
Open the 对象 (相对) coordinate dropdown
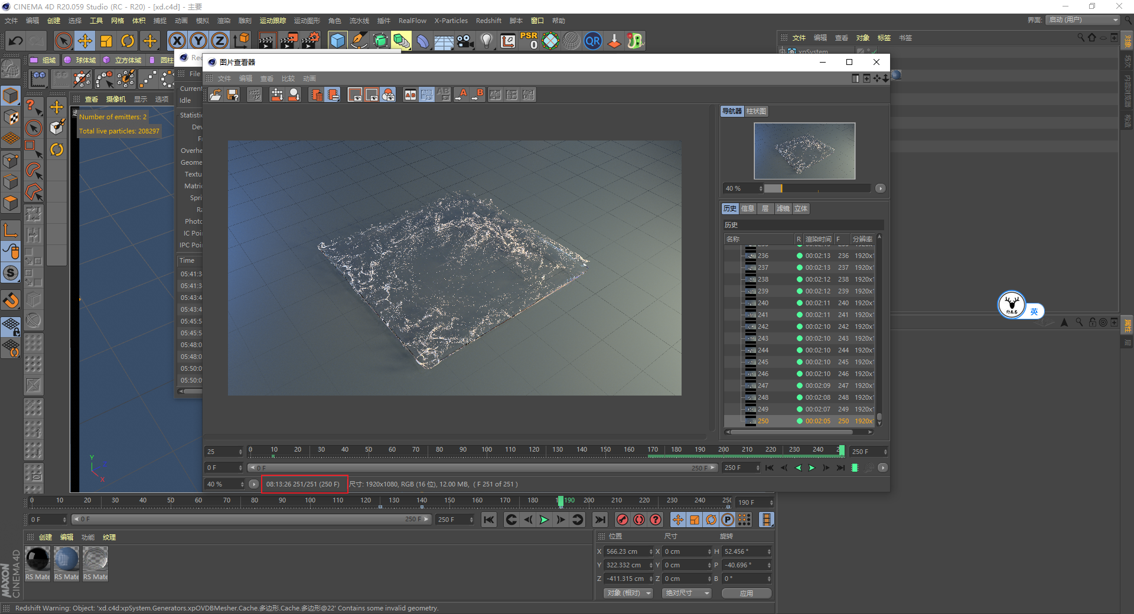[628, 593]
